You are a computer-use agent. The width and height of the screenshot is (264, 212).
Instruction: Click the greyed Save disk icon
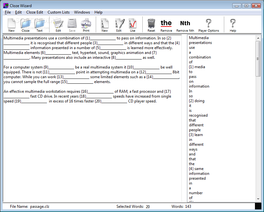[x=72, y=25]
